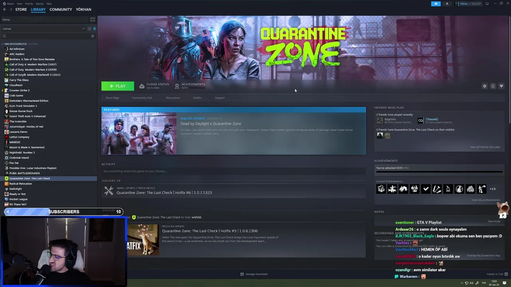This screenshot has width=511, height=287.
Task: Click the achievements progress bar
Action: point(439,172)
